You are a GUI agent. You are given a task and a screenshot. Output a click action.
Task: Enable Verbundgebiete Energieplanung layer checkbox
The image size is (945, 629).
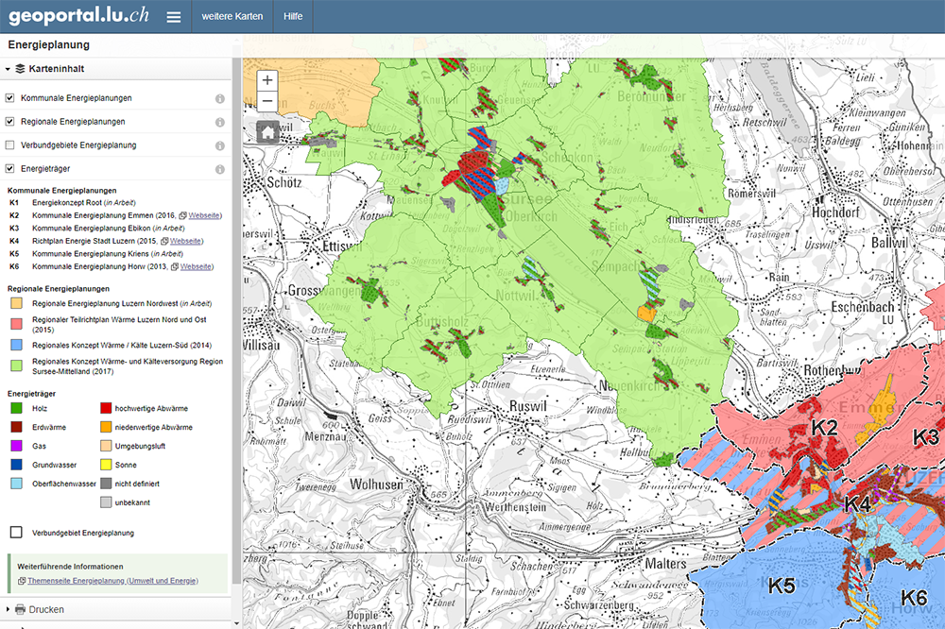[10, 145]
